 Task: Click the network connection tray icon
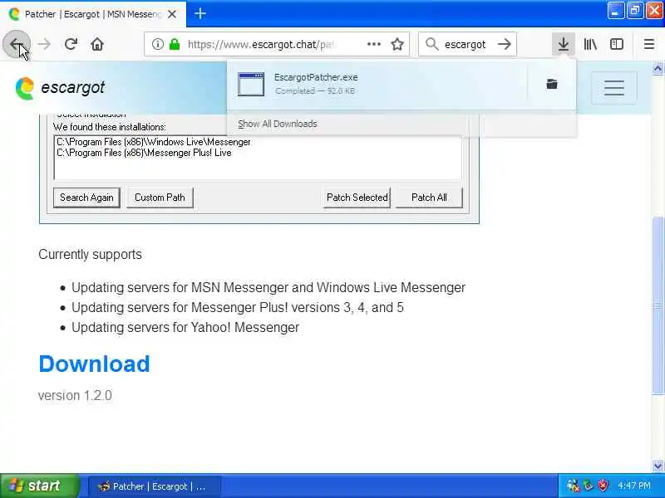point(573,486)
